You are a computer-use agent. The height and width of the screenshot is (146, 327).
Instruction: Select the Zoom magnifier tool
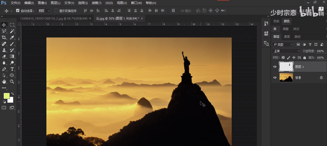12,81
